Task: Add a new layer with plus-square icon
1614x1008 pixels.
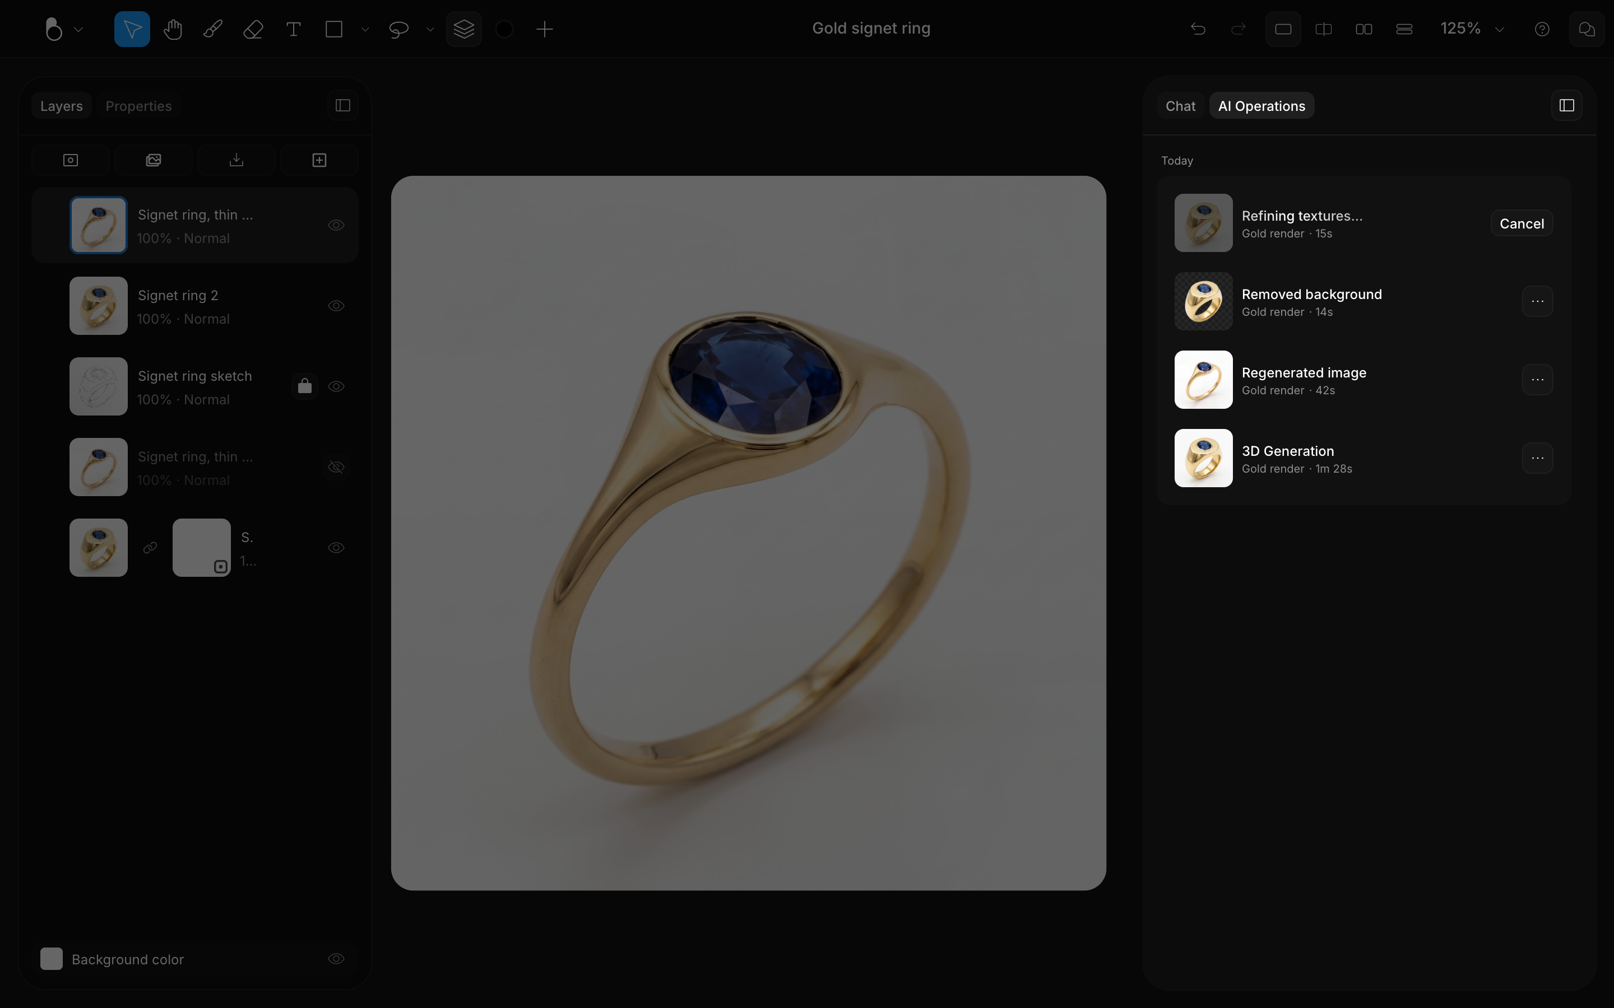Action: point(319,160)
